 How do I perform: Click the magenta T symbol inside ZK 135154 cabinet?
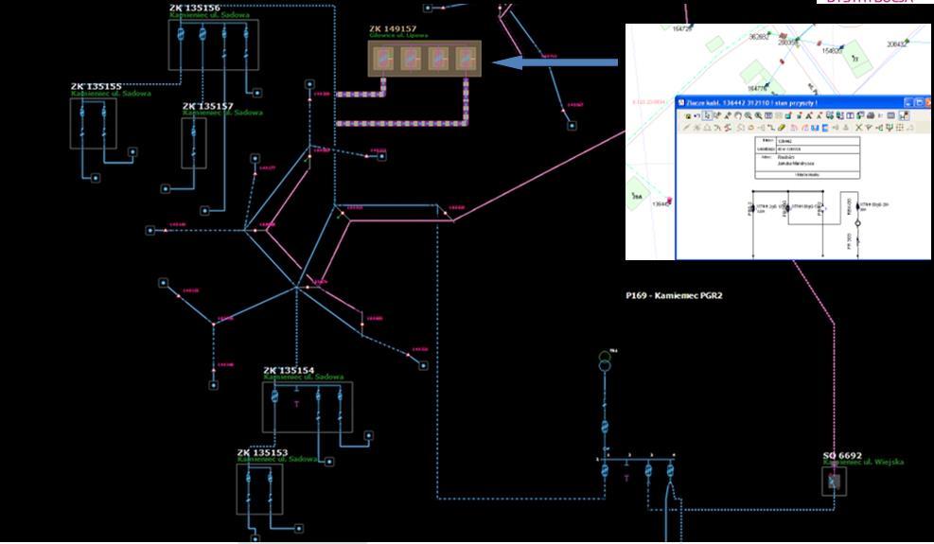tap(296, 404)
